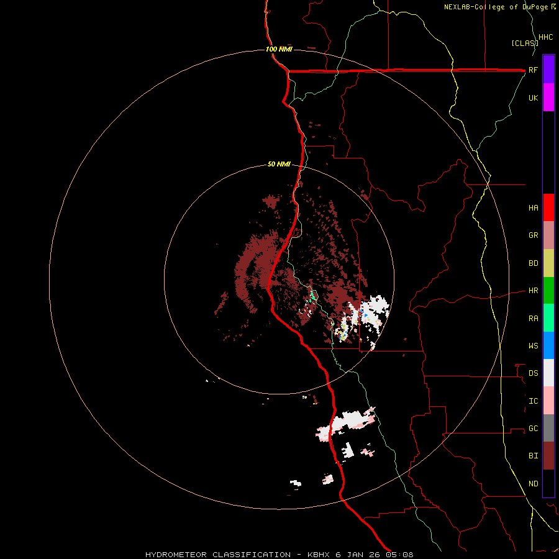
Task: Select the HR legend label
Action: 534,291
